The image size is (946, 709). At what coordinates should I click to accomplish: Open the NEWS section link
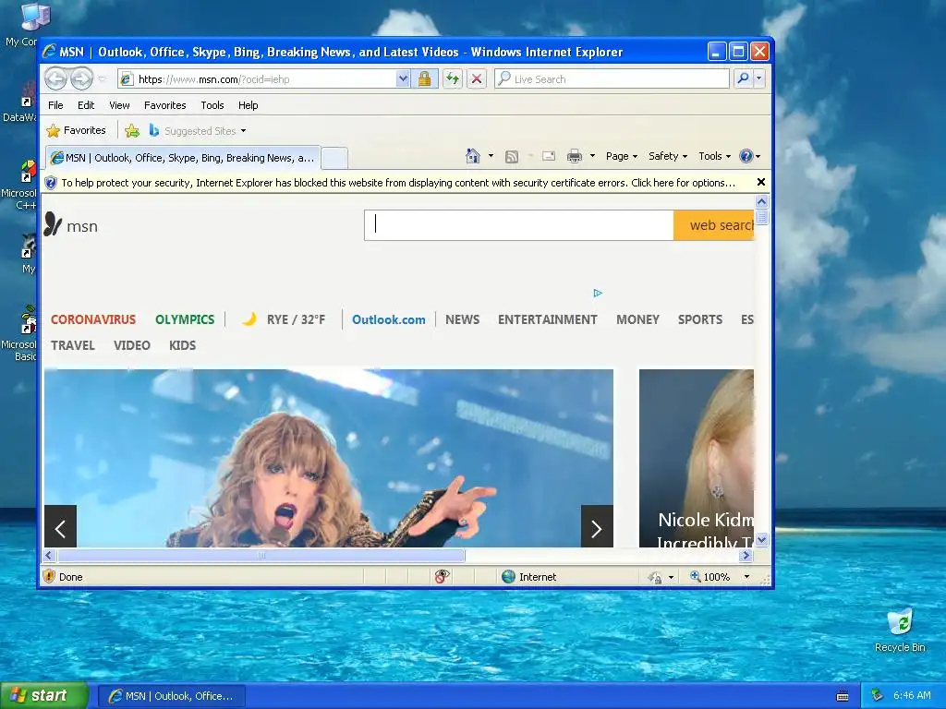462,319
